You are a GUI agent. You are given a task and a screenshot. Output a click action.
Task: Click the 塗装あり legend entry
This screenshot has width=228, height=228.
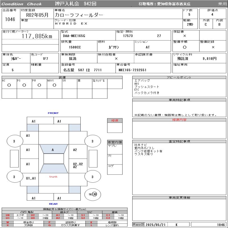pyautogui.click(x=70, y=222)
